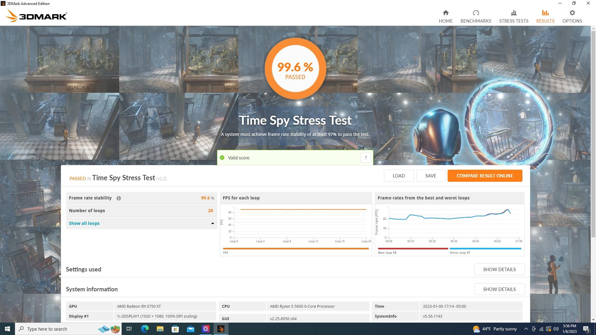The image size is (596, 335).
Task: Open Microsoft Store from the taskbar
Action: click(x=175, y=329)
